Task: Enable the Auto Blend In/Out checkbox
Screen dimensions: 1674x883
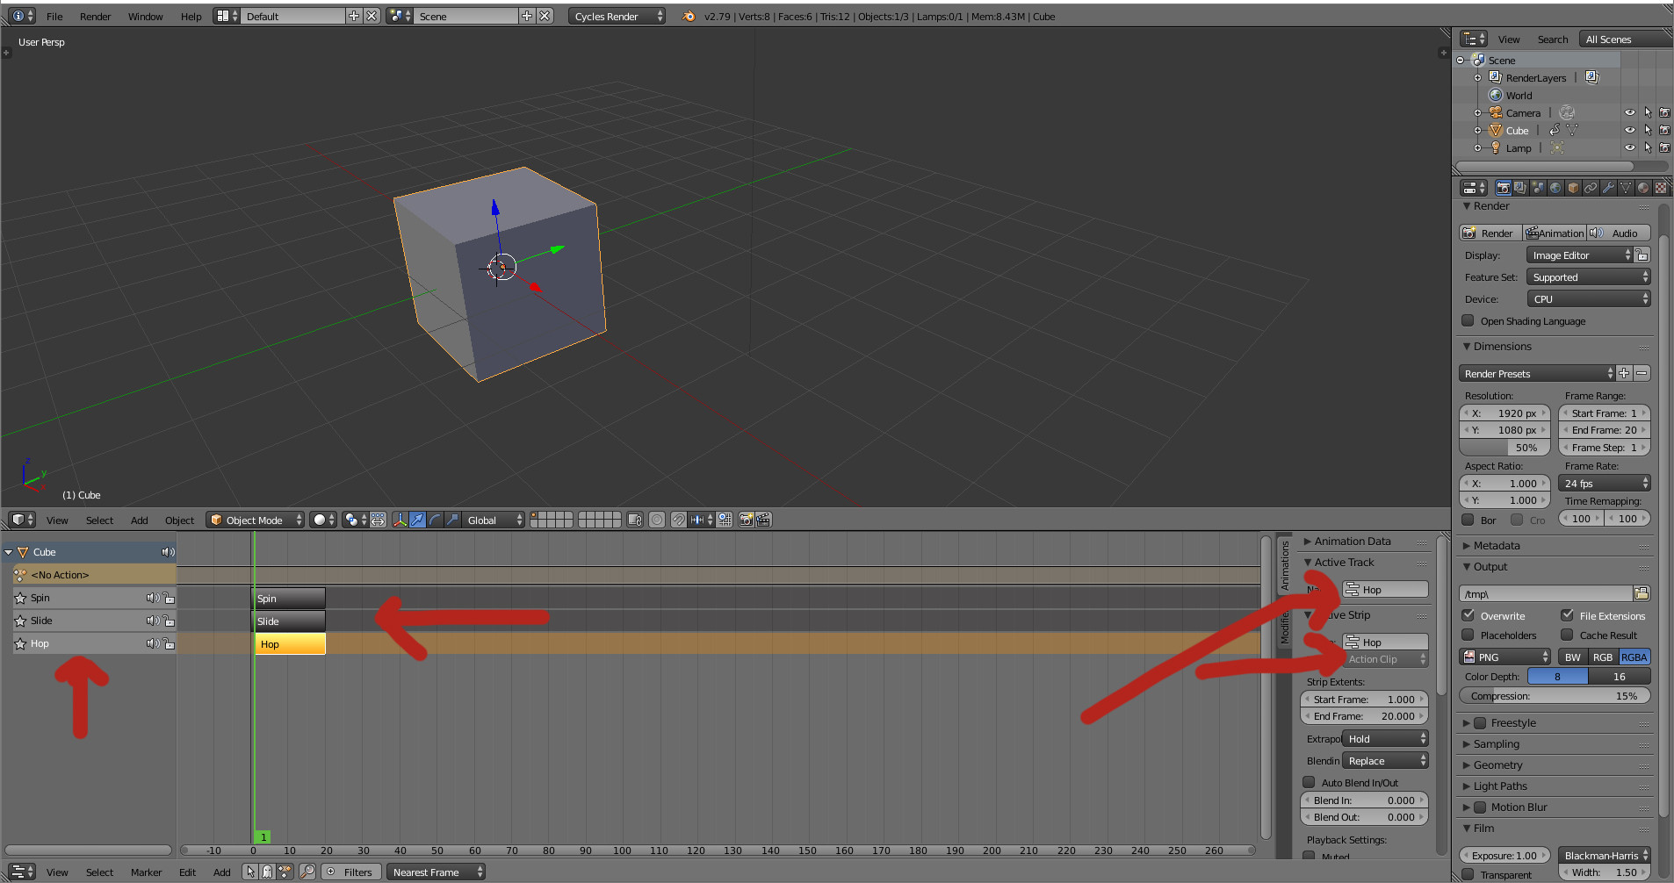Action: tap(1309, 782)
